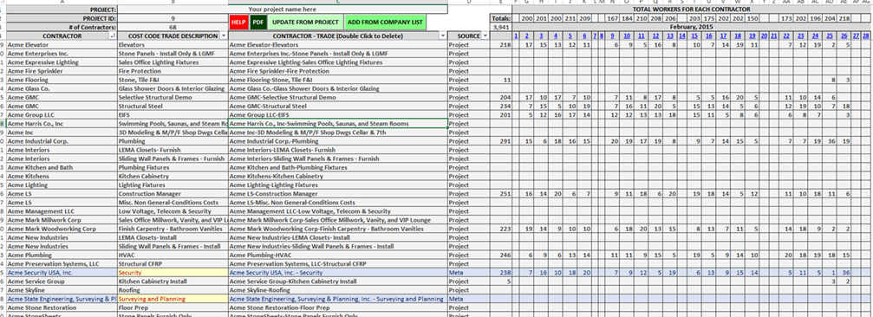Click the dark green PDF button
873x317 pixels.
point(257,23)
